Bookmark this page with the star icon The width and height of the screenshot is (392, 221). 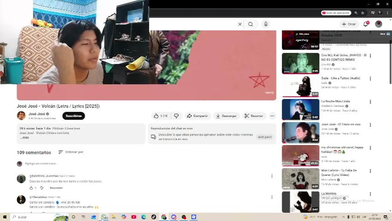(363, 13)
